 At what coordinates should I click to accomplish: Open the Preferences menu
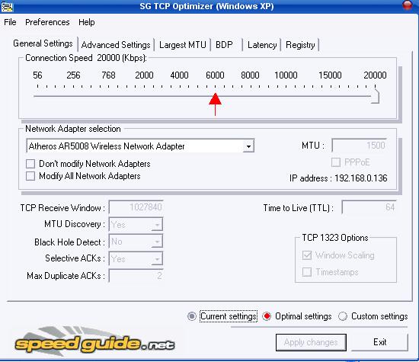47,22
